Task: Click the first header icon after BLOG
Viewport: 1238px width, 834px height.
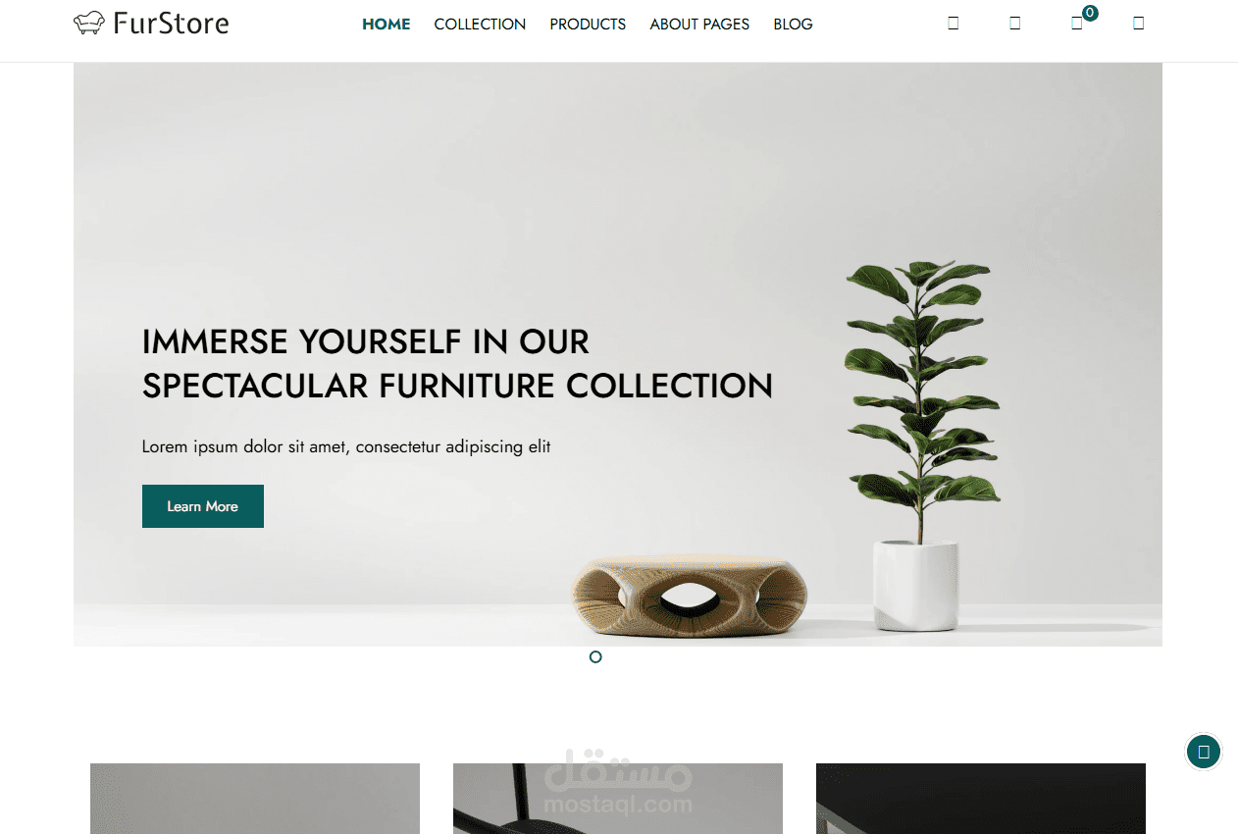Action: pos(953,24)
